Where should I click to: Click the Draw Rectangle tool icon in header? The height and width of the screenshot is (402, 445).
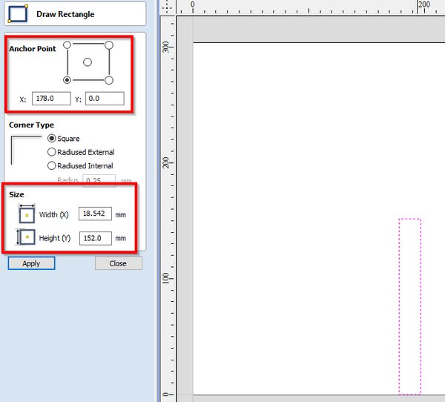[18, 14]
